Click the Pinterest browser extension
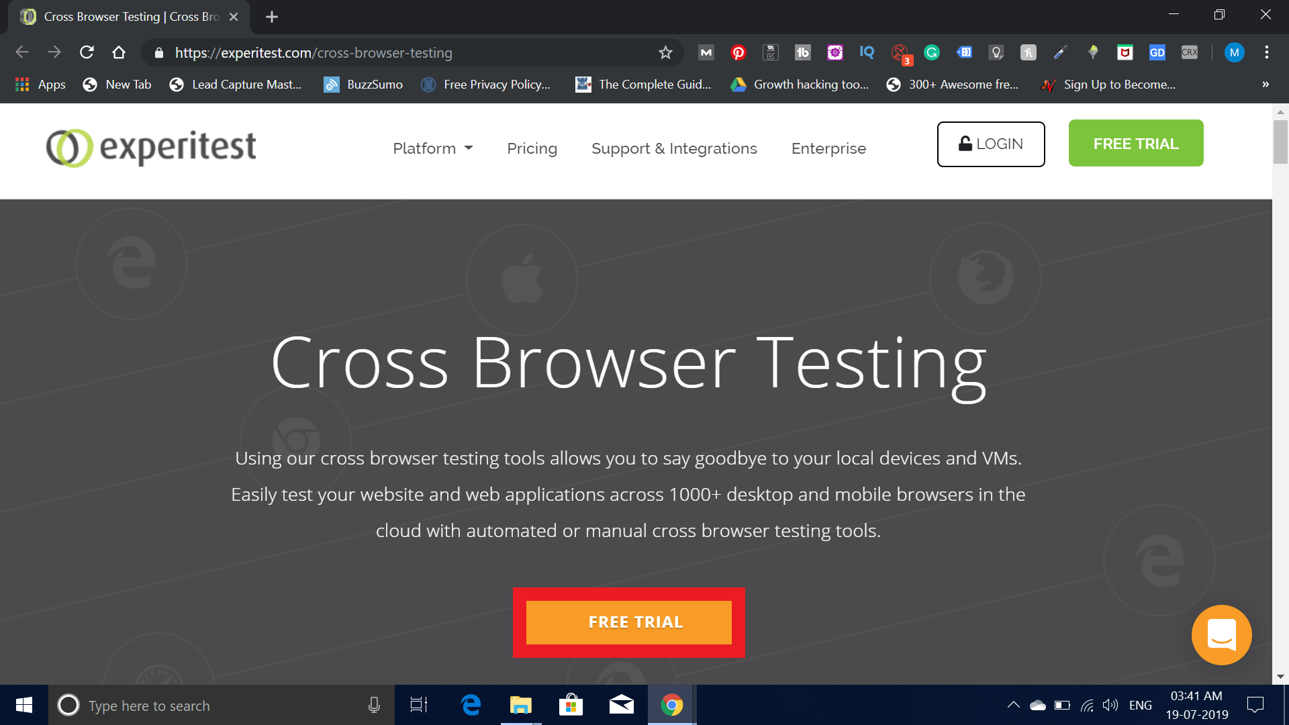The image size is (1289, 725). (x=738, y=52)
